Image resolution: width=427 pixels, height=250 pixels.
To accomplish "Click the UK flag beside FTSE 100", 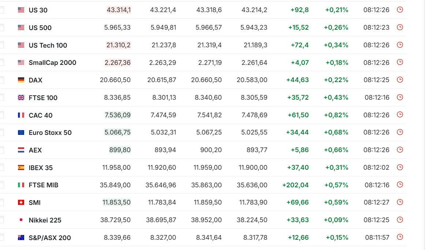I will [x=21, y=98].
